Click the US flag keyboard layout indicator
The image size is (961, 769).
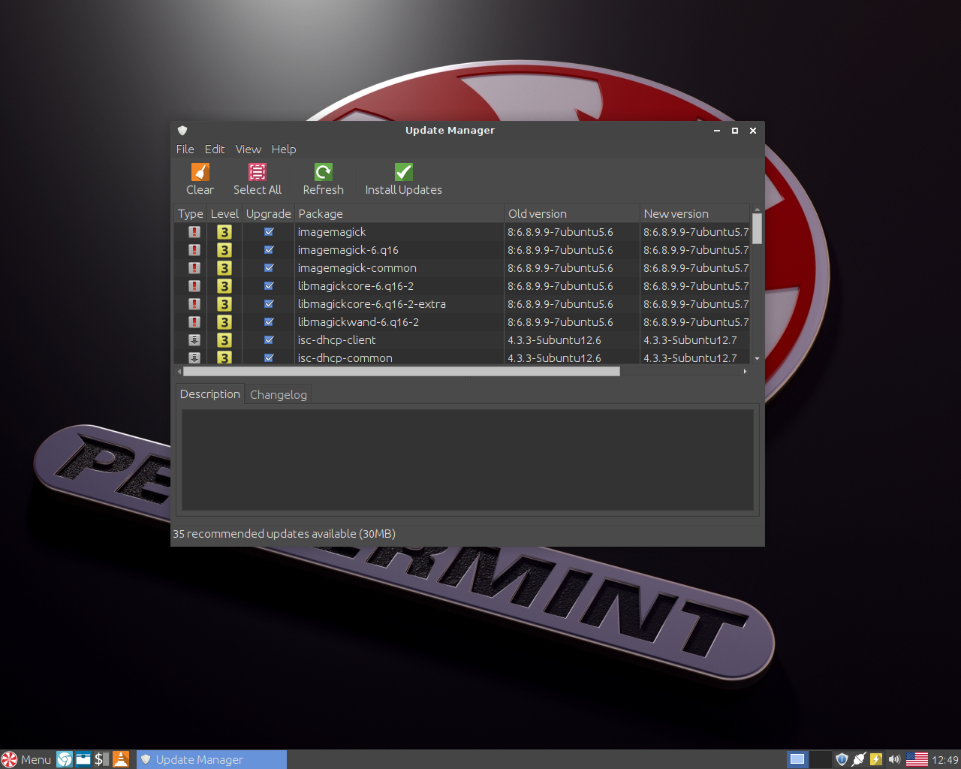coord(917,759)
